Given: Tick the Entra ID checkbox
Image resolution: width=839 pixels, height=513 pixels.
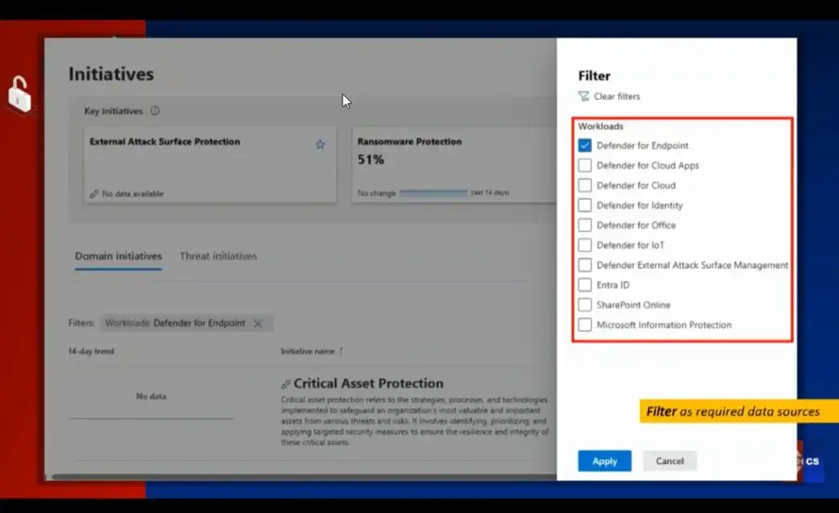Looking at the screenshot, I should click(x=584, y=284).
